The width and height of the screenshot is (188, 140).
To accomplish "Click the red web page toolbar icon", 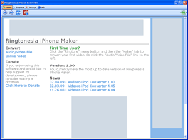I will click(26, 13).
